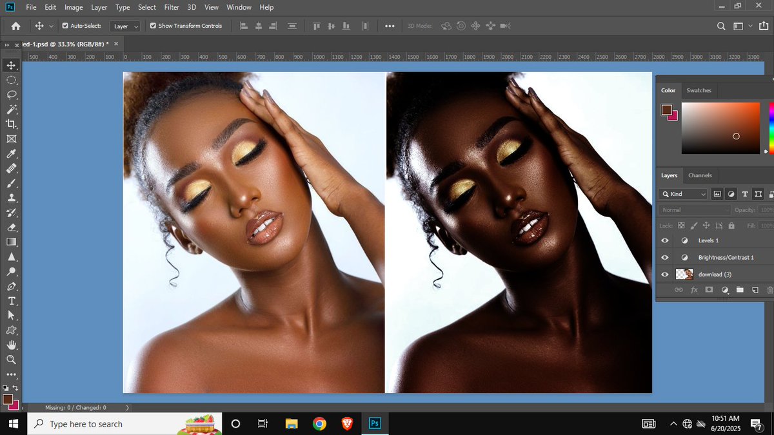Click inside the color picker field
Image resolution: width=774 pixels, height=435 pixels.
pos(720,128)
